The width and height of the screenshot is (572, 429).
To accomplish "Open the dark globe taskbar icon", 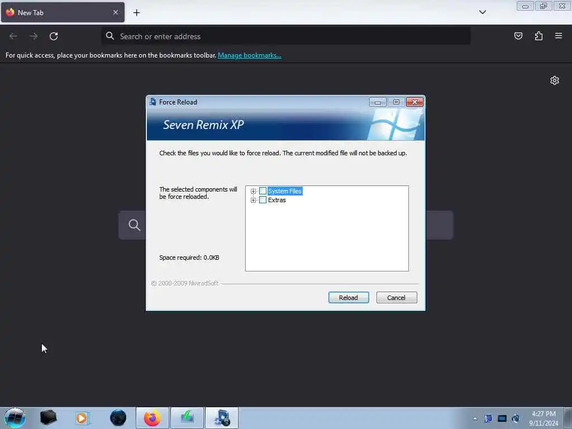I will point(118,418).
